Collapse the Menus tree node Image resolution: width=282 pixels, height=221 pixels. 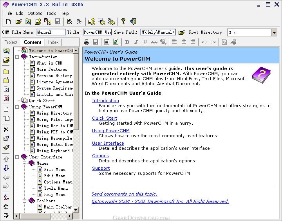[x=24, y=164]
